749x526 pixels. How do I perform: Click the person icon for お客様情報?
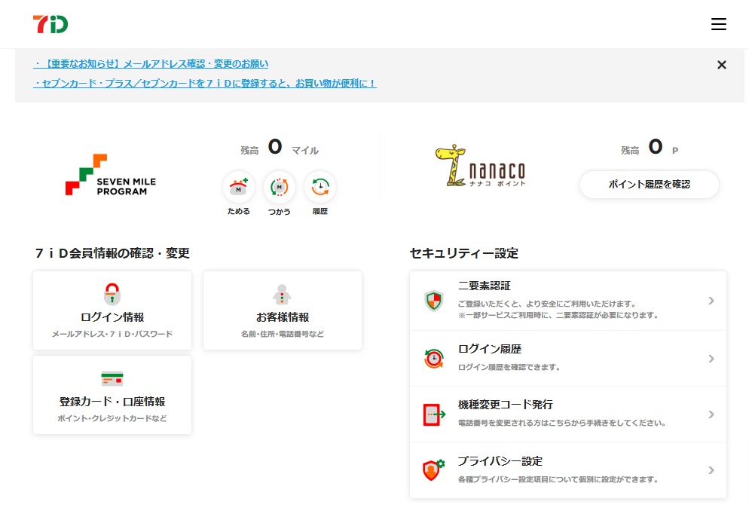[x=282, y=294]
